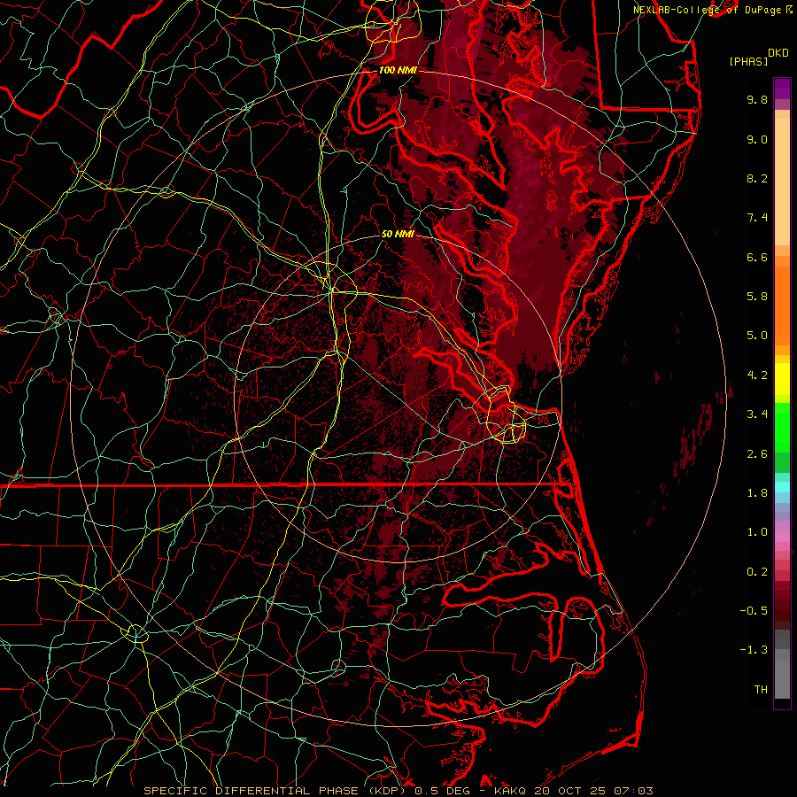Click the 20 OCT 25 07:03 timestamp
Viewport: 797px width, 797px height.
593,791
